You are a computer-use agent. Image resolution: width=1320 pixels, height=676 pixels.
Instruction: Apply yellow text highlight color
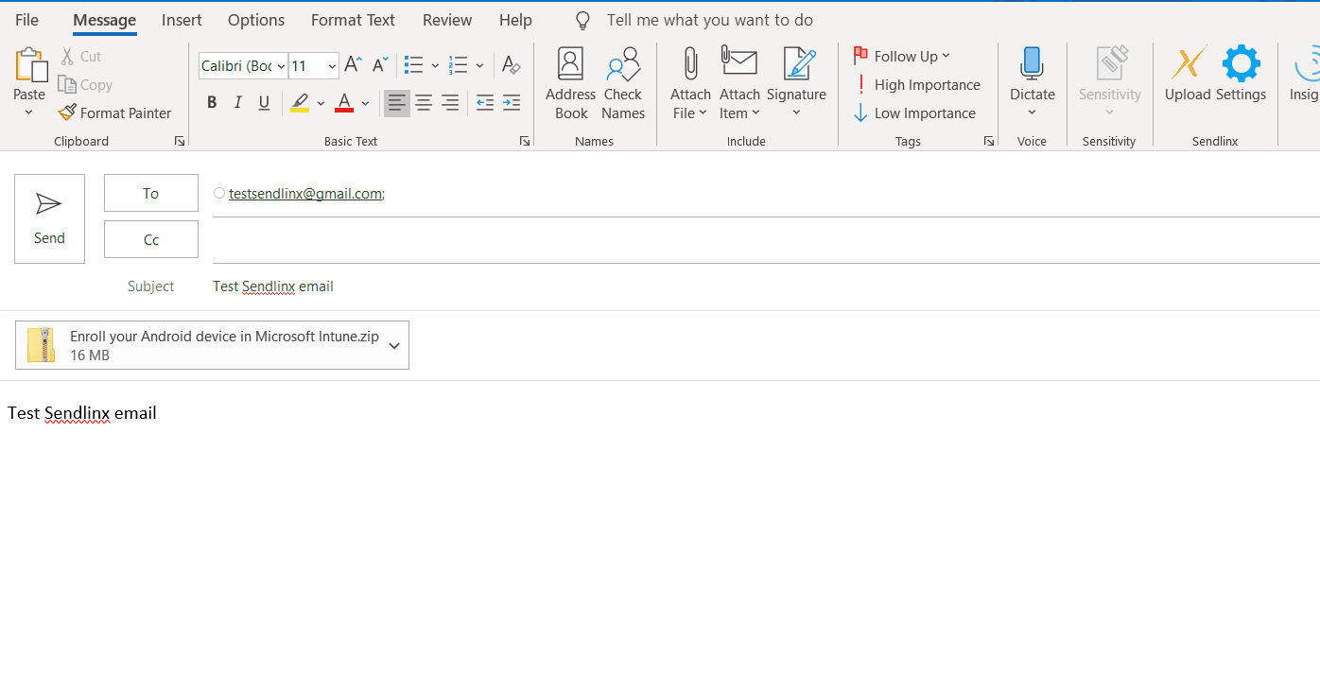click(x=300, y=103)
